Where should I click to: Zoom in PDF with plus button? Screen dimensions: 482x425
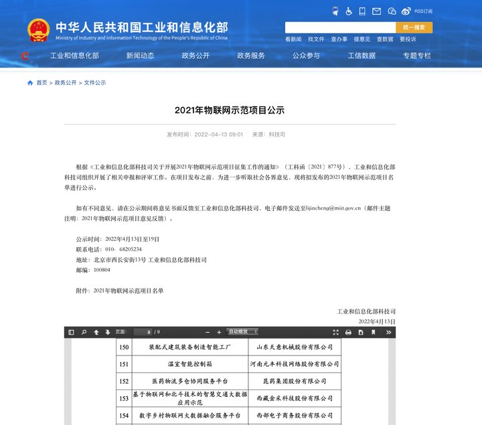pos(219,332)
